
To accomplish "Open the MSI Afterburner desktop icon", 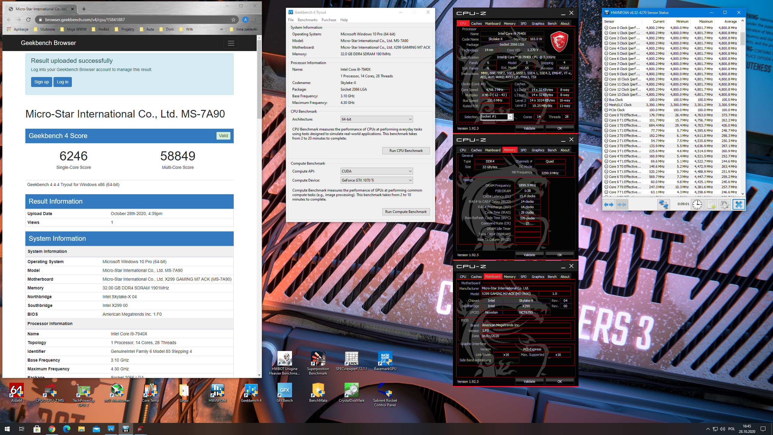I will click(x=117, y=393).
